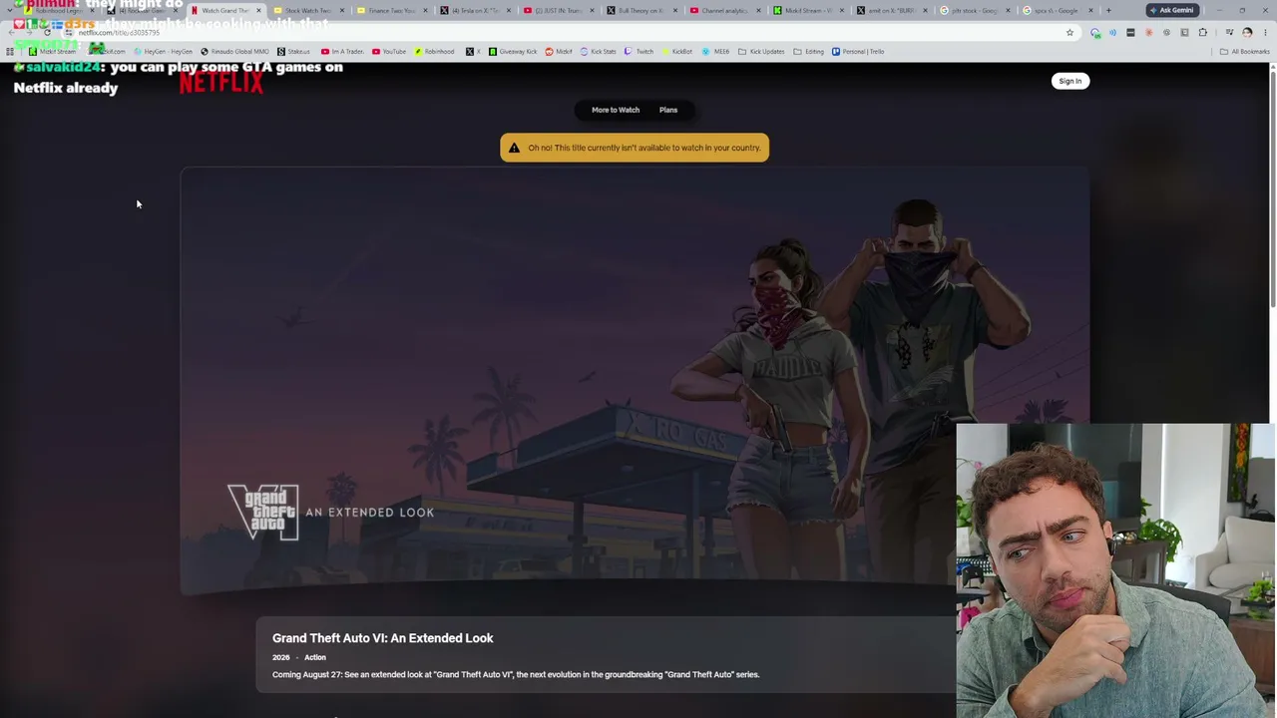Click the 'Coming August 27' description text
The image size is (1277, 718).
pos(516,675)
